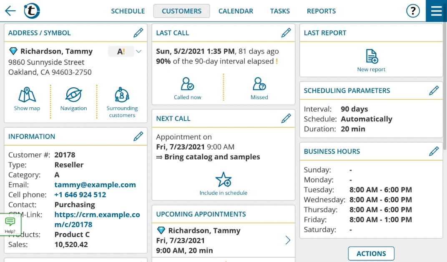Open the Reports tab

[321, 11]
